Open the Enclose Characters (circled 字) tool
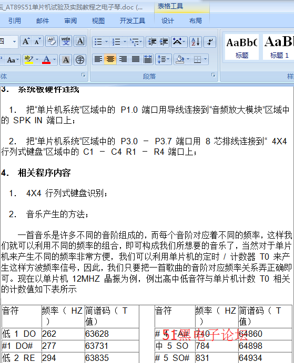294x363 pixels. pos(80,60)
